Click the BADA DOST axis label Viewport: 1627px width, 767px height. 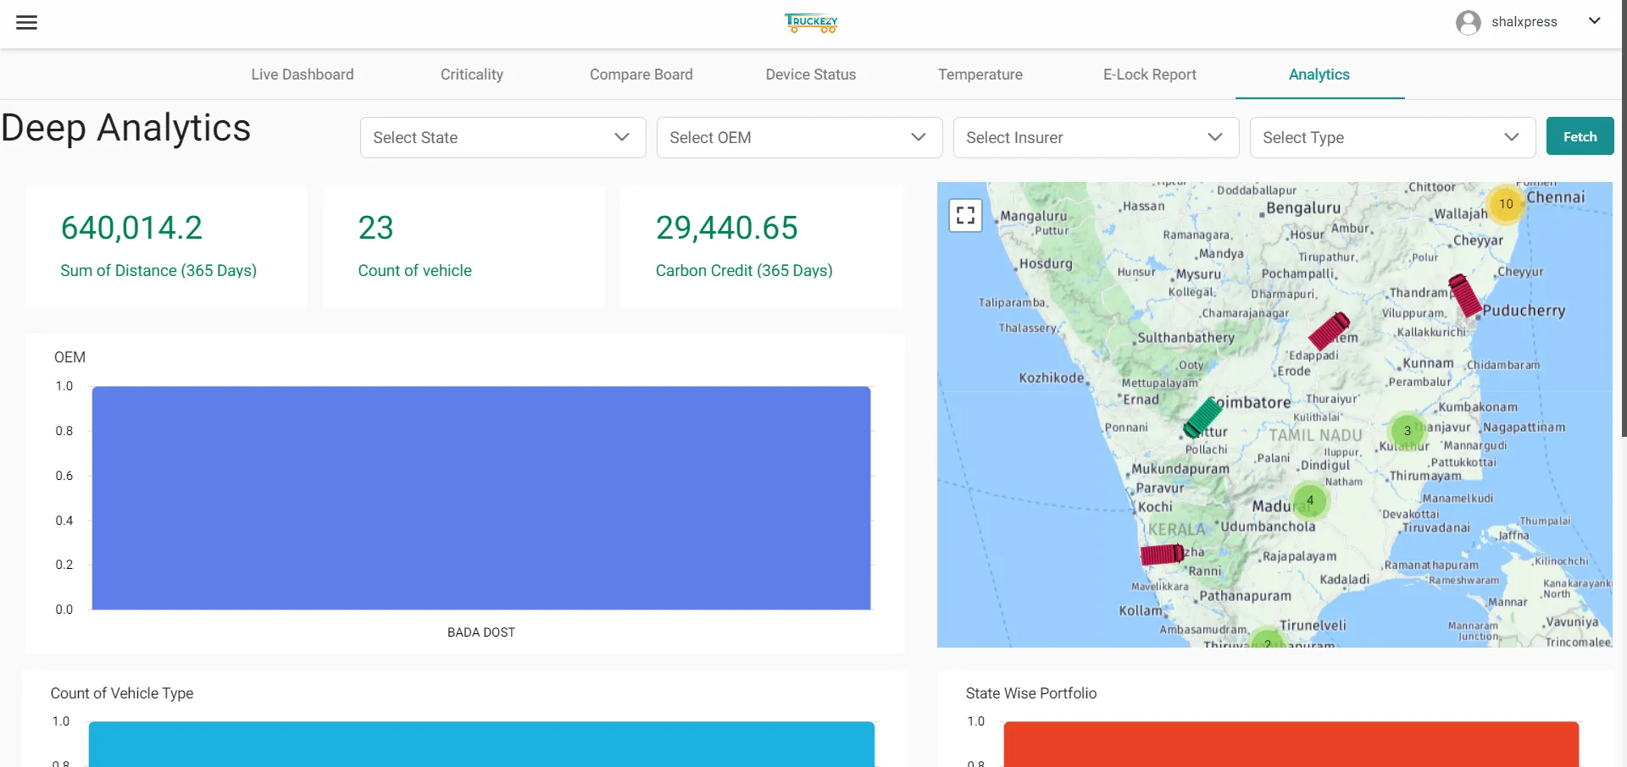coord(481,632)
